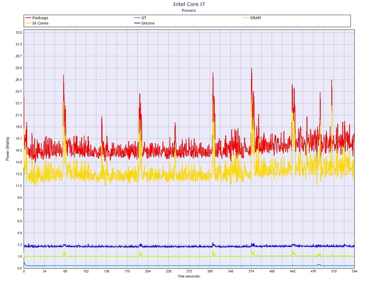
Task: Click the Powers subtitle
Action: 189,11
